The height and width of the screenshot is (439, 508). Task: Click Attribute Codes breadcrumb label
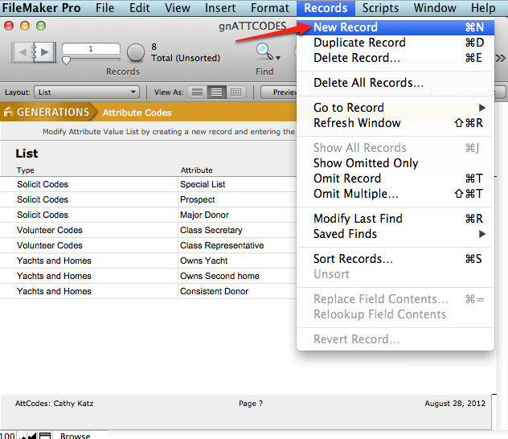point(137,113)
